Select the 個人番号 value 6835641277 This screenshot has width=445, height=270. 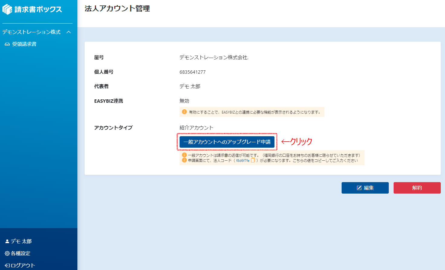pyautogui.click(x=192, y=72)
